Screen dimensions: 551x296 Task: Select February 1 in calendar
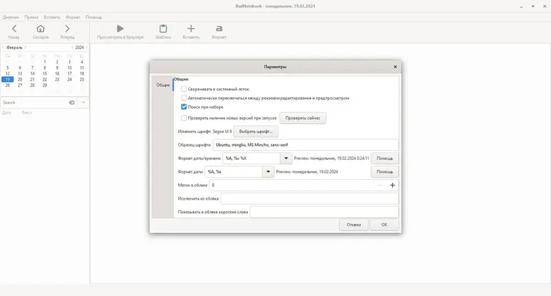click(x=45, y=62)
